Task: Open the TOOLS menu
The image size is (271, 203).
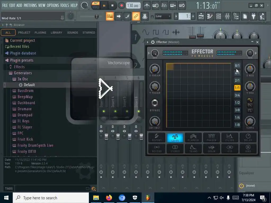Action: (x=65, y=5)
